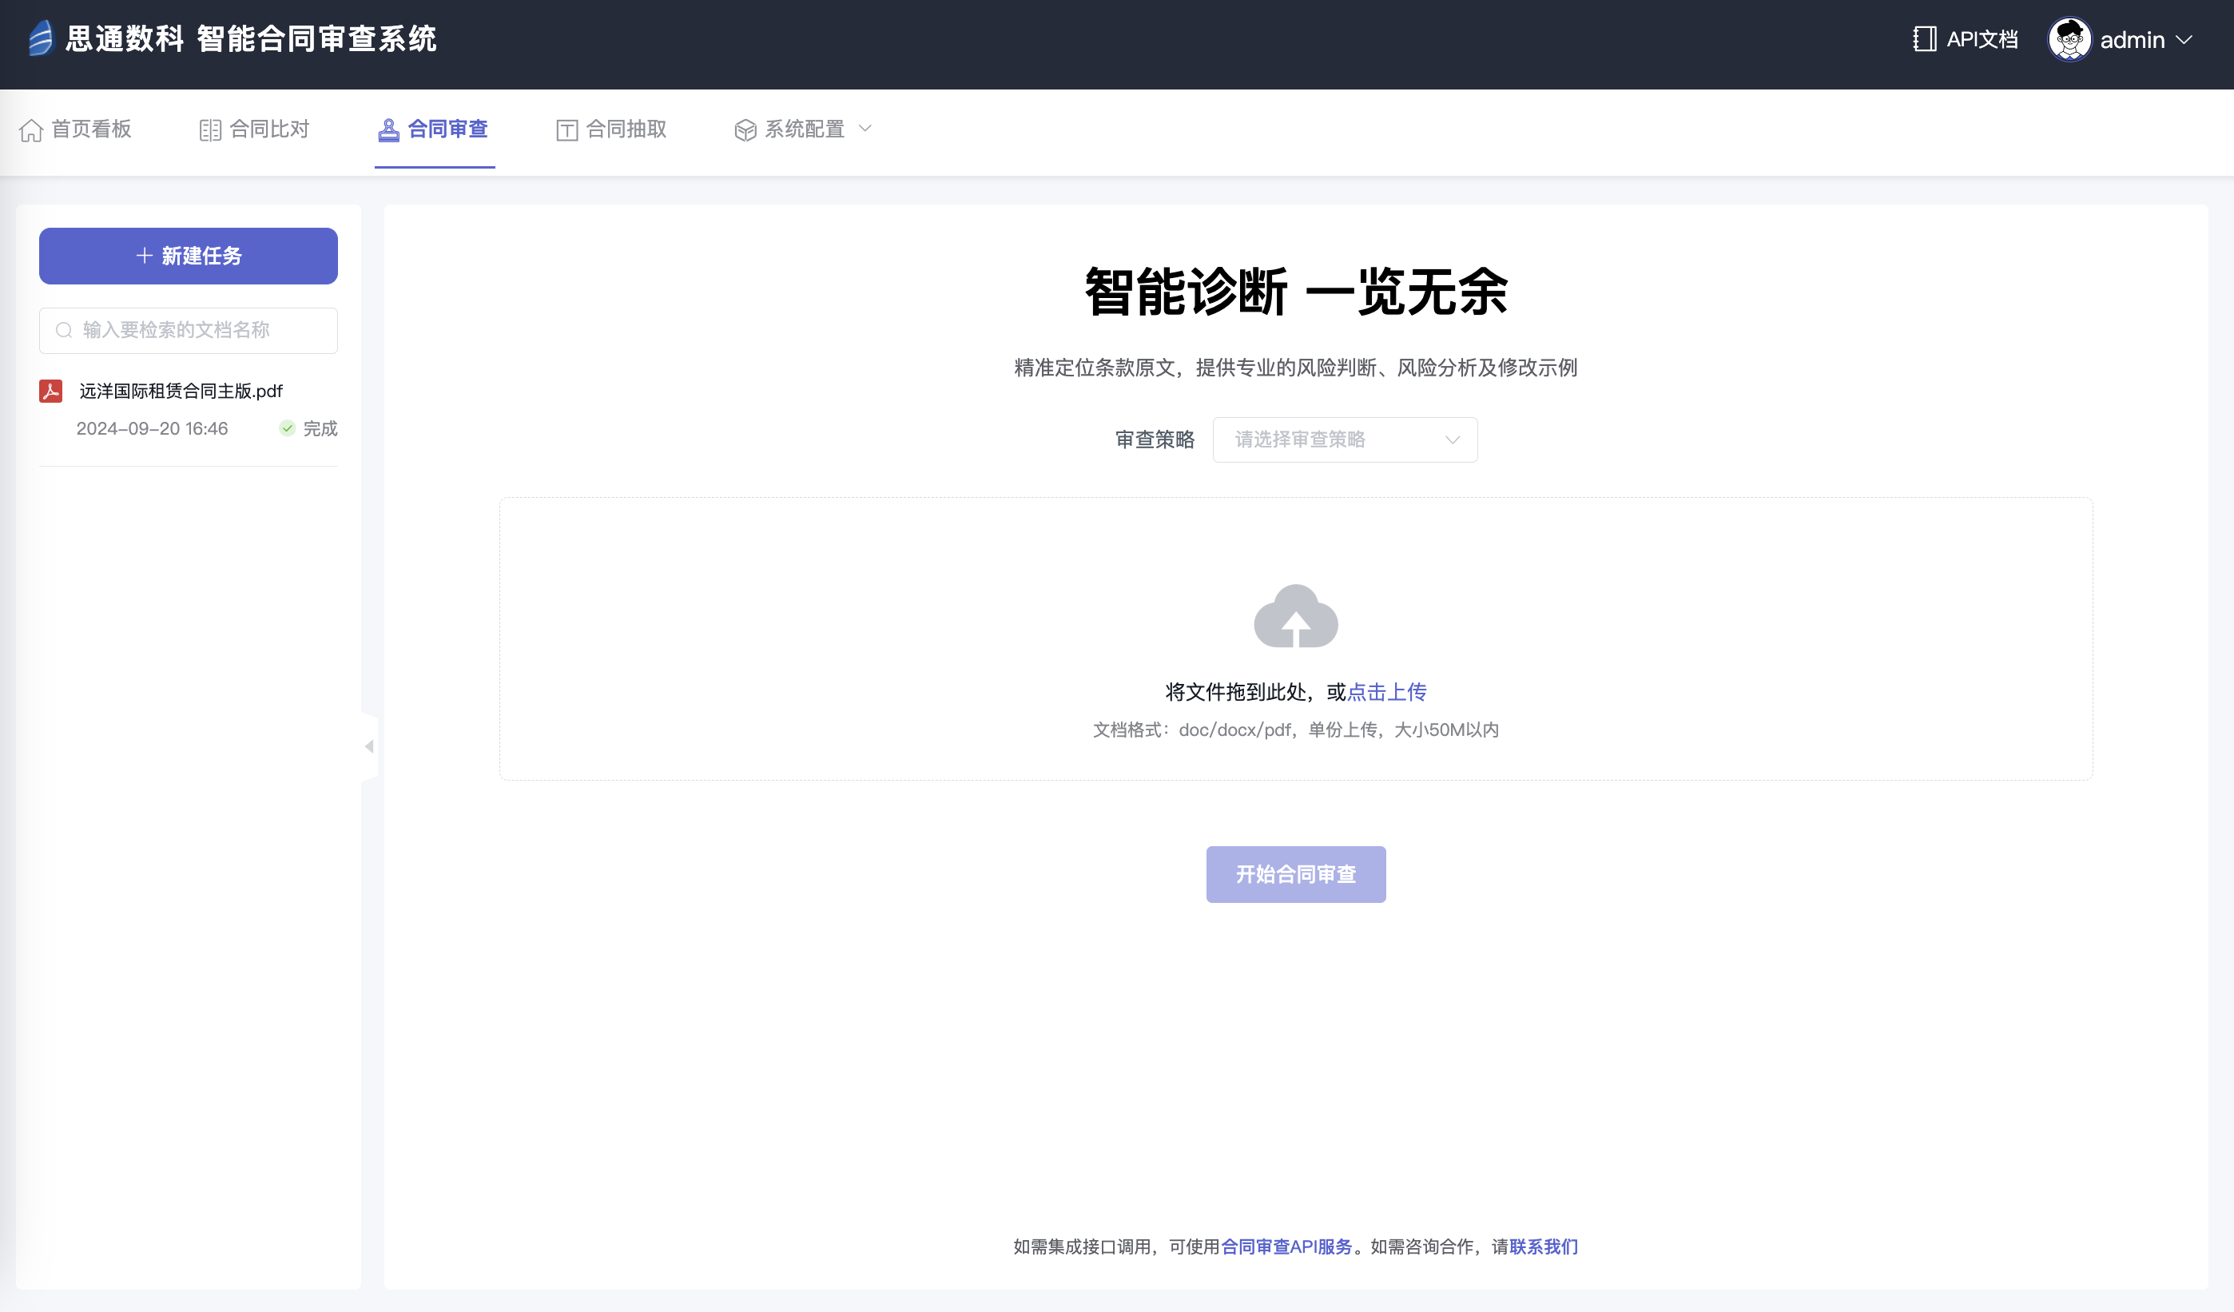Click the blue logo beside 思通数科
Image resolution: width=2234 pixels, height=1312 pixels.
click(40, 39)
